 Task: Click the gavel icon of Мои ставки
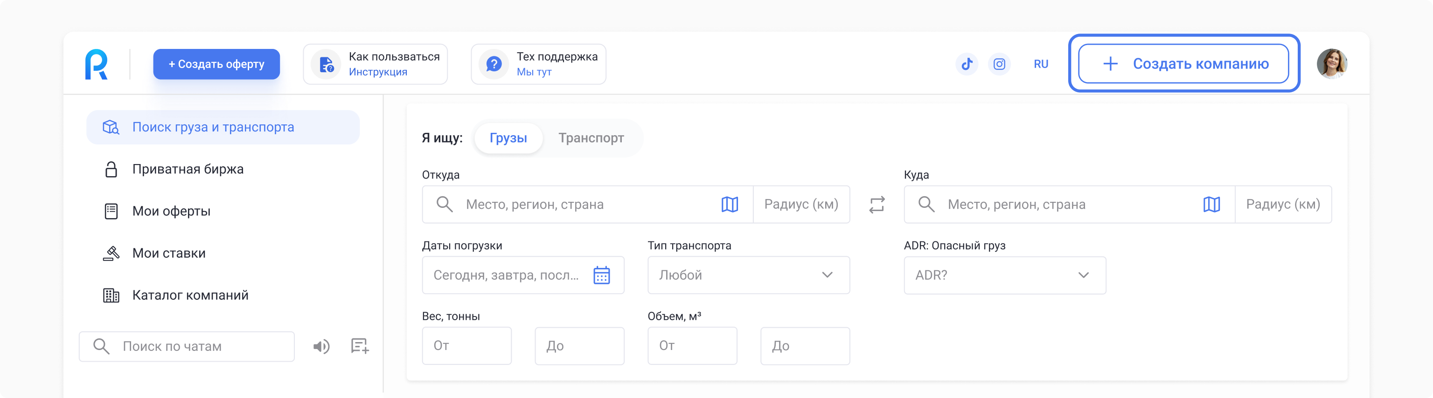click(x=111, y=253)
